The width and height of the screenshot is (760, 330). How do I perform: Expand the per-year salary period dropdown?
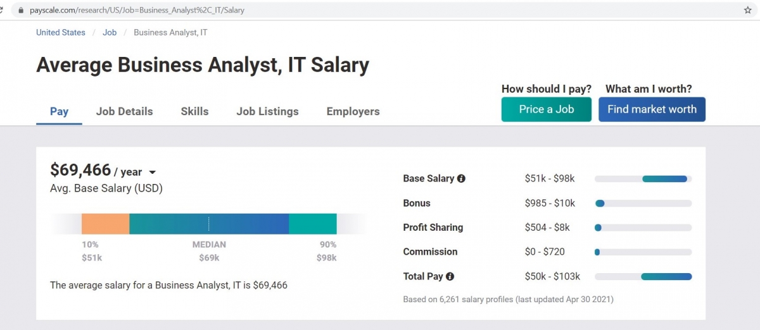(x=152, y=173)
